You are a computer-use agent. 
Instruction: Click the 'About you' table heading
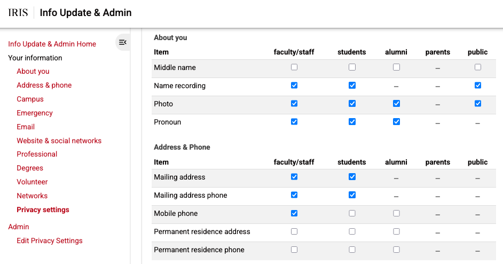[x=170, y=37]
